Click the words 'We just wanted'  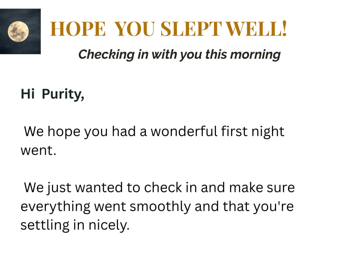tap(73, 188)
